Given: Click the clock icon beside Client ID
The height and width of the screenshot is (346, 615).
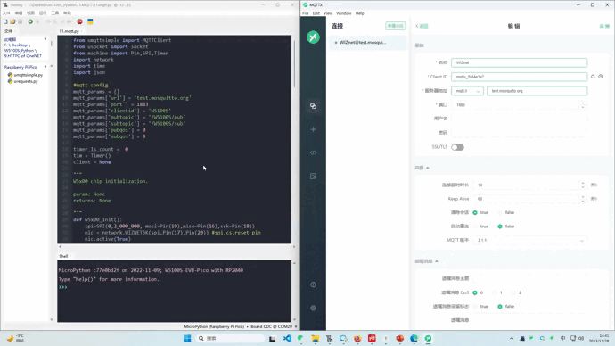Looking at the screenshot, I should (x=601, y=77).
